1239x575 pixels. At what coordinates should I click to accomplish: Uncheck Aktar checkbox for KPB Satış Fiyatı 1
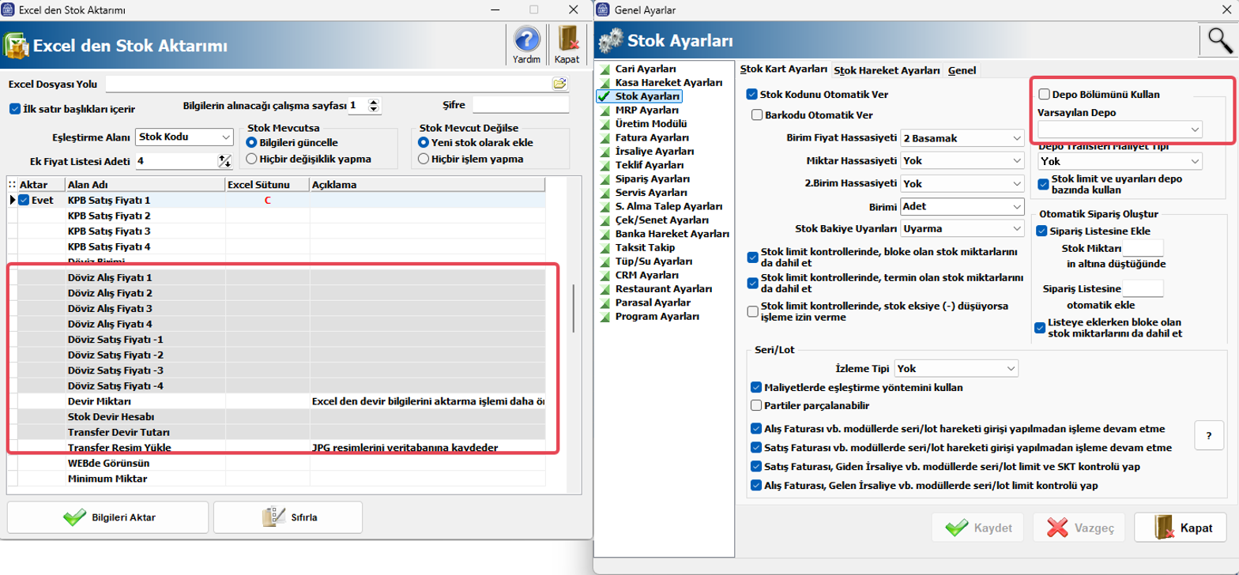(24, 200)
